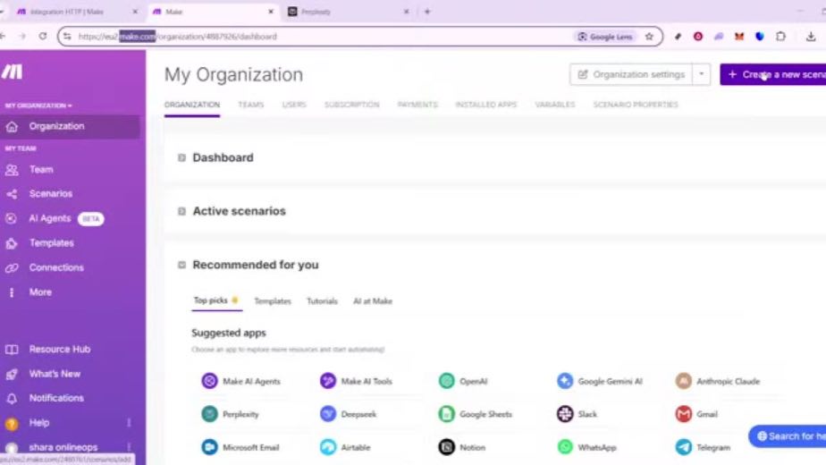826x465 pixels.
Task: Switch to the Scenario Properties tab
Action: click(636, 105)
